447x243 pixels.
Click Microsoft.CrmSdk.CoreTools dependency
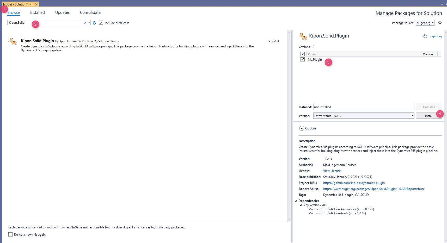[x=337, y=213]
